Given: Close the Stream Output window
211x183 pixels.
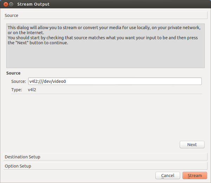Looking at the screenshot, I should (6, 4).
